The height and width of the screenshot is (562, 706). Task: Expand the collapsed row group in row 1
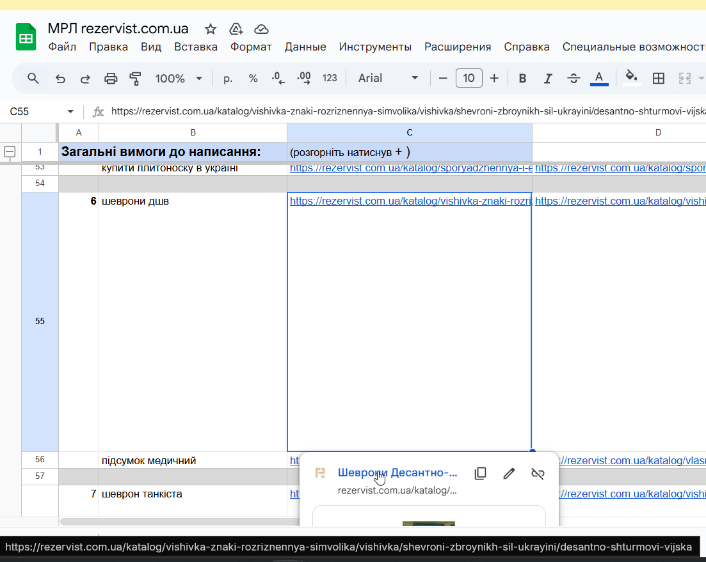10,152
